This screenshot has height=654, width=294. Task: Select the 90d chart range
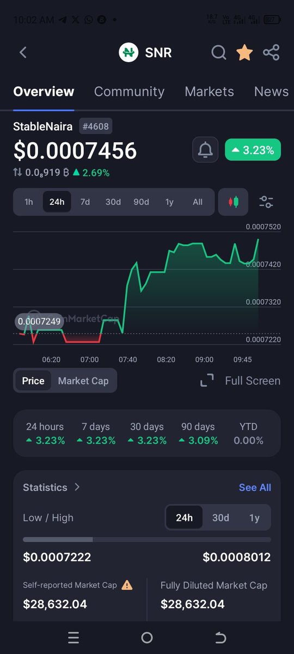(x=141, y=202)
